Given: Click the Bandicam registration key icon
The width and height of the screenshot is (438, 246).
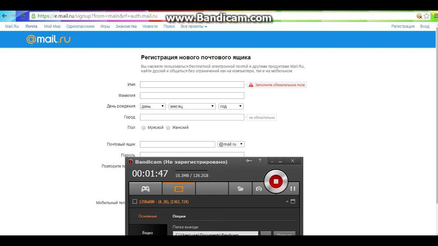Looking at the screenshot, I should coord(249,161).
